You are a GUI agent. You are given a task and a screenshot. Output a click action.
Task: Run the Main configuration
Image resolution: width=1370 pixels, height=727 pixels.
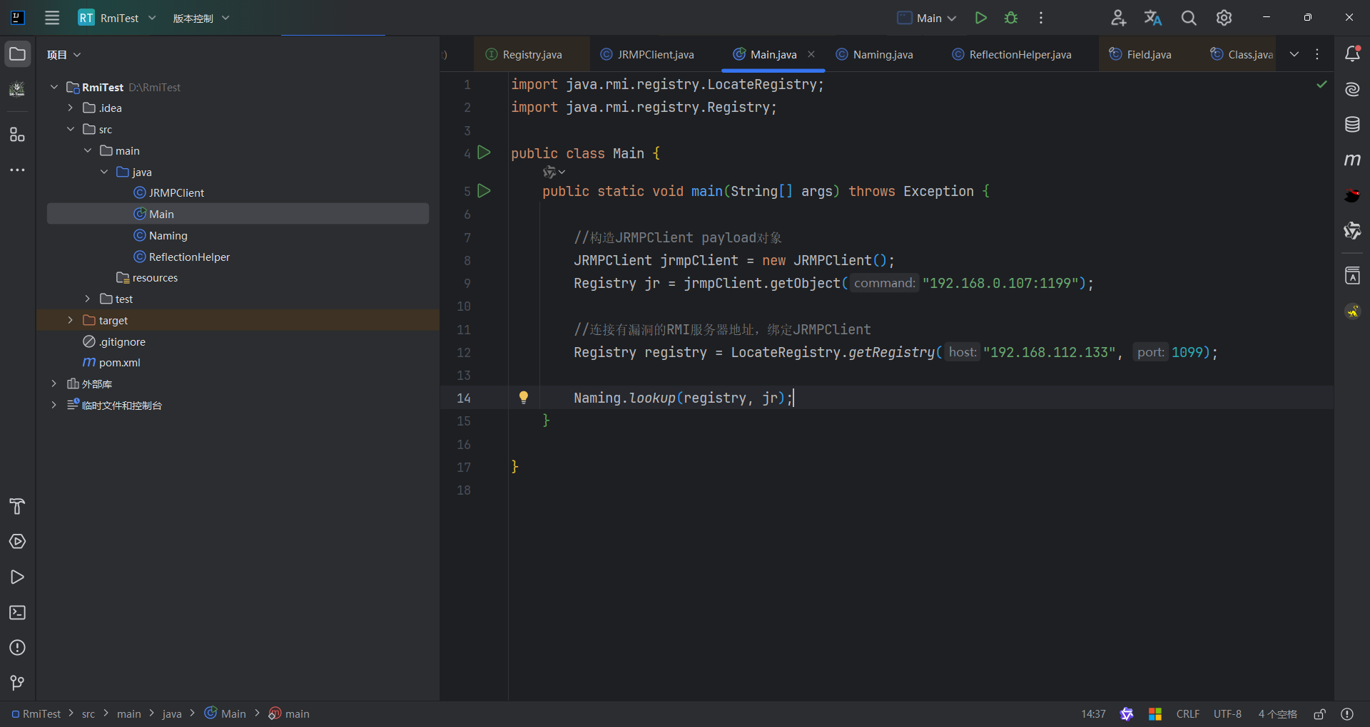point(981,18)
